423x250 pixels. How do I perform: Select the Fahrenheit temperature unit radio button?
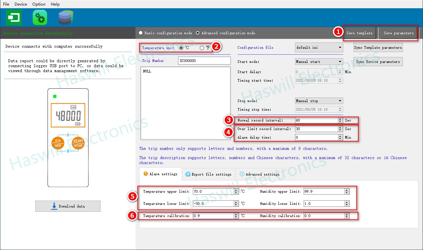point(202,48)
